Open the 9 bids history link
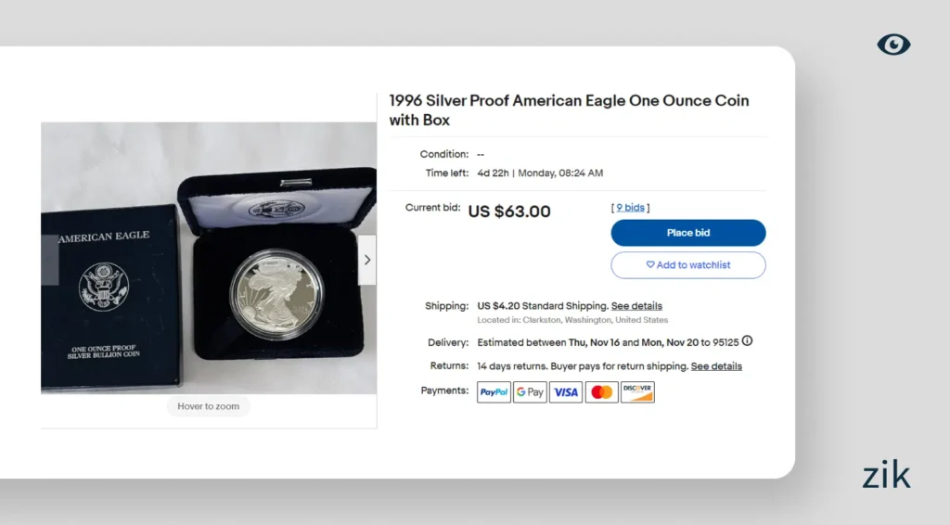 tap(630, 208)
